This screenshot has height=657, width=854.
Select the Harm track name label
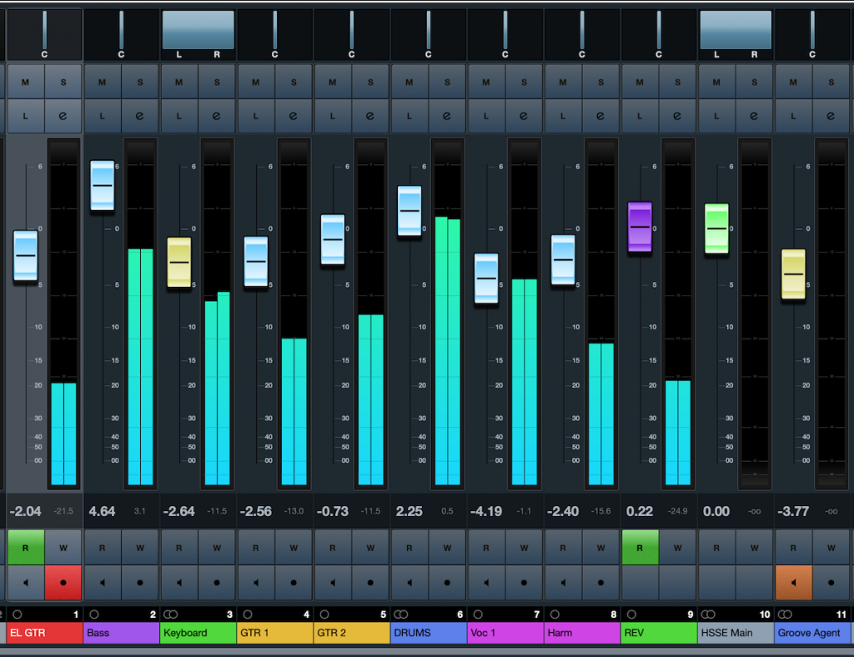pyautogui.click(x=581, y=633)
